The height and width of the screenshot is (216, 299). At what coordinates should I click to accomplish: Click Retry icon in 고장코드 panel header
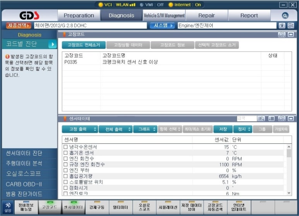coord(282,34)
